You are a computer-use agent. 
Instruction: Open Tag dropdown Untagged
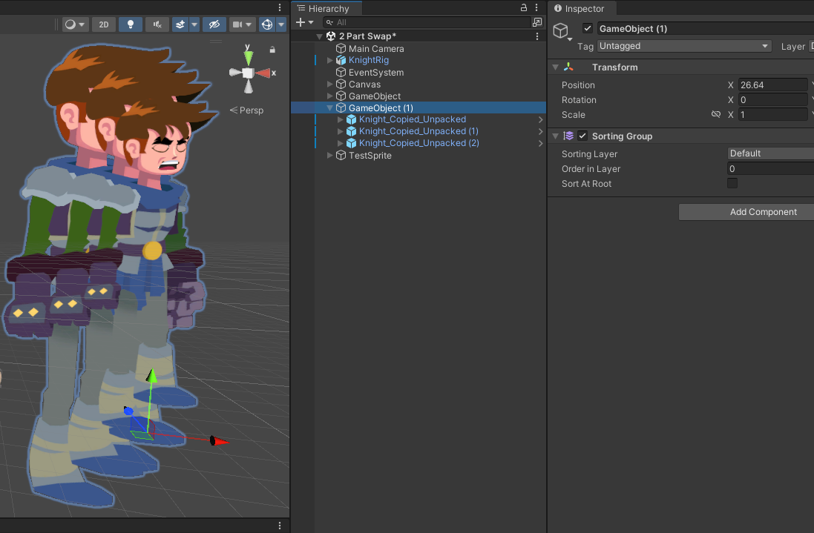coord(684,46)
